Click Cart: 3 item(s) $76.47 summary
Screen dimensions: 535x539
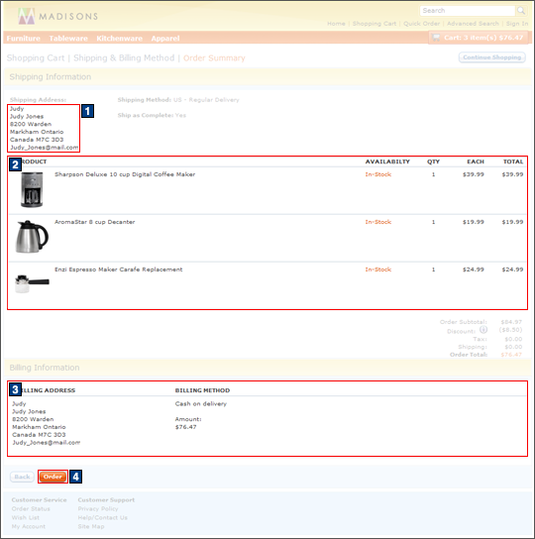pyautogui.click(x=478, y=38)
